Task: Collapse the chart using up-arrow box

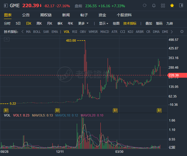Action: click(x=7, y=39)
